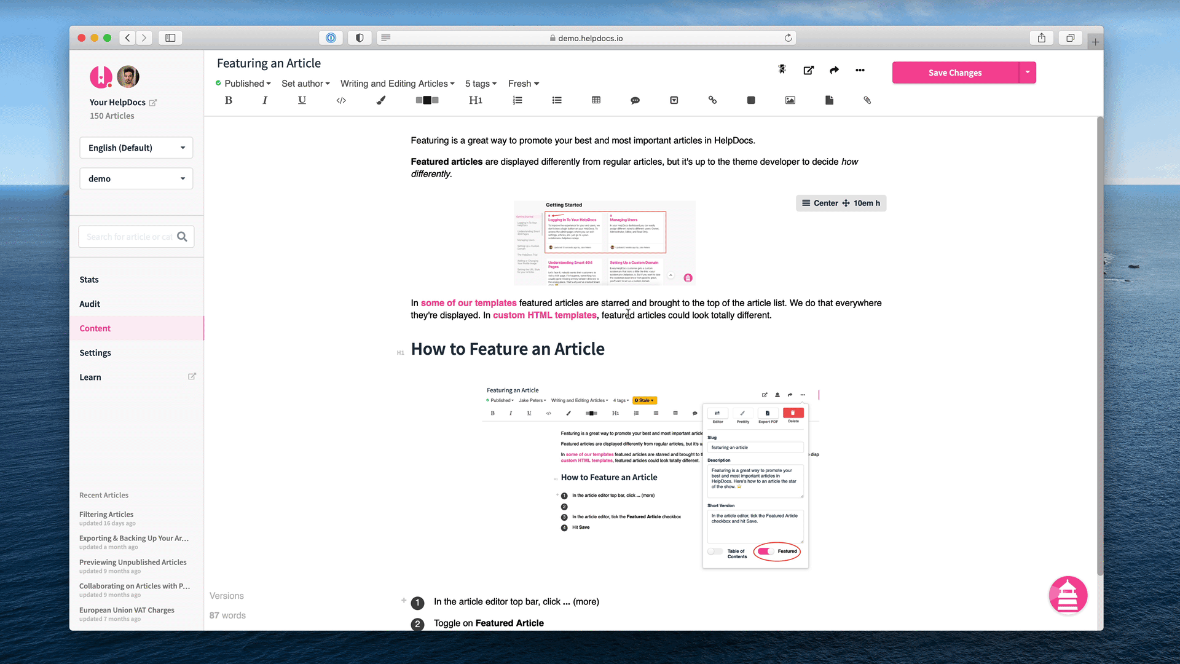Viewport: 1180px width, 664px height.
Task: Click Save Changes button
Action: pyautogui.click(x=955, y=73)
